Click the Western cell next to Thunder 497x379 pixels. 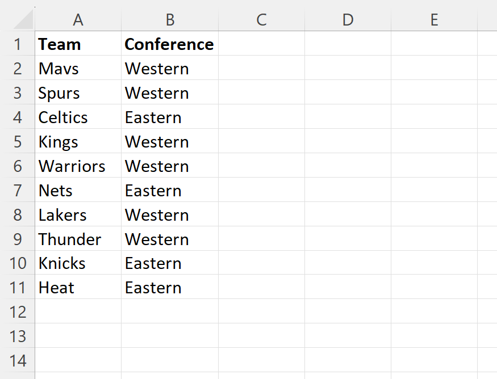coord(169,239)
